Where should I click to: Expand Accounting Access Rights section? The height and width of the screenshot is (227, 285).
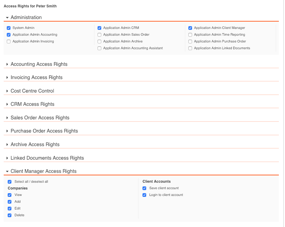[39, 64]
